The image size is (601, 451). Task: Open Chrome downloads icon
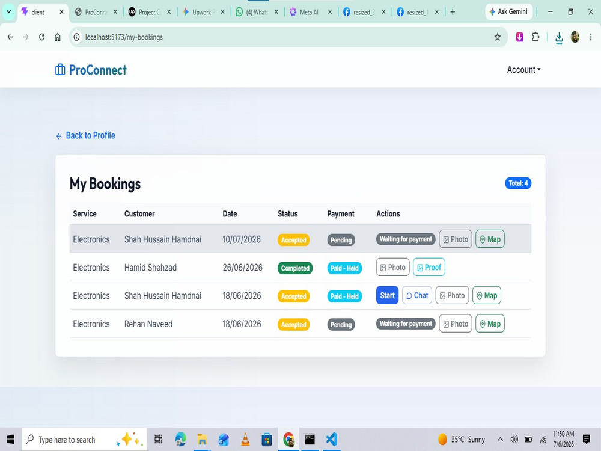tap(559, 37)
